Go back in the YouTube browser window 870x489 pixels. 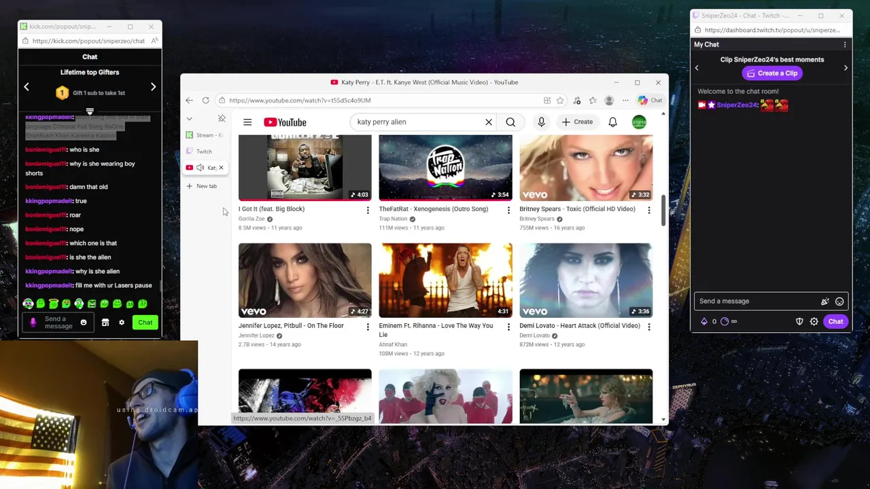coord(189,101)
